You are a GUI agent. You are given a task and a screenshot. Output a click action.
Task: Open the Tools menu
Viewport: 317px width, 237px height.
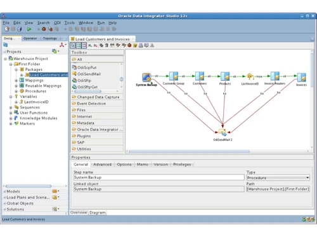[x=69, y=23]
